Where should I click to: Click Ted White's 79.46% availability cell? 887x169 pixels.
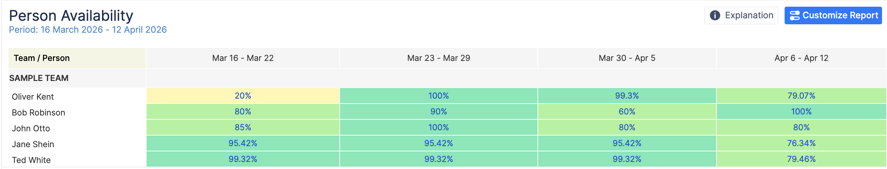pyautogui.click(x=801, y=159)
